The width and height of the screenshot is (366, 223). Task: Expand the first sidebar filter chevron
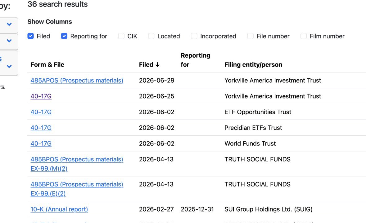click(9, 24)
